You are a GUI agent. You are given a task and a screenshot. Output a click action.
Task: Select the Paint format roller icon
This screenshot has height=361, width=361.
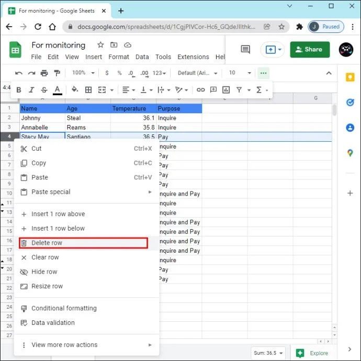coord(57,73)
